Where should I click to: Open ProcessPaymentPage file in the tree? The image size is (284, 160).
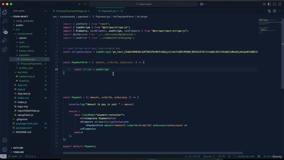[32, 64]
